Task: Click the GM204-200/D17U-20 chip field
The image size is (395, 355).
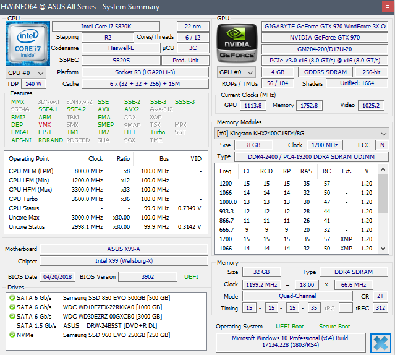Action: [325, 49]
